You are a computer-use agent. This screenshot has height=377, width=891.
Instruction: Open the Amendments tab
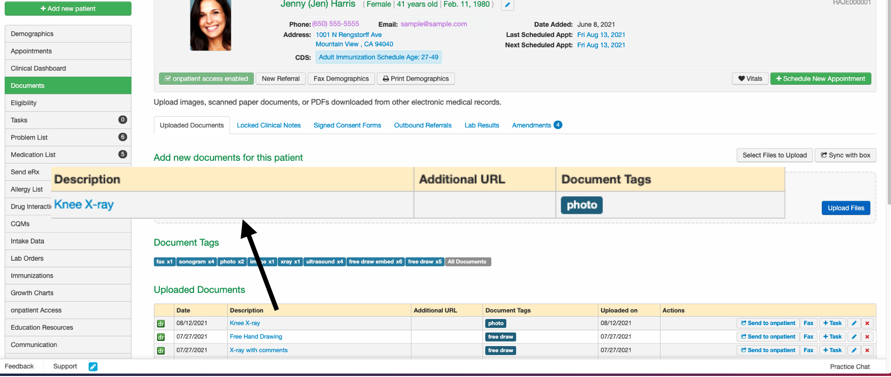click(536, 125)
